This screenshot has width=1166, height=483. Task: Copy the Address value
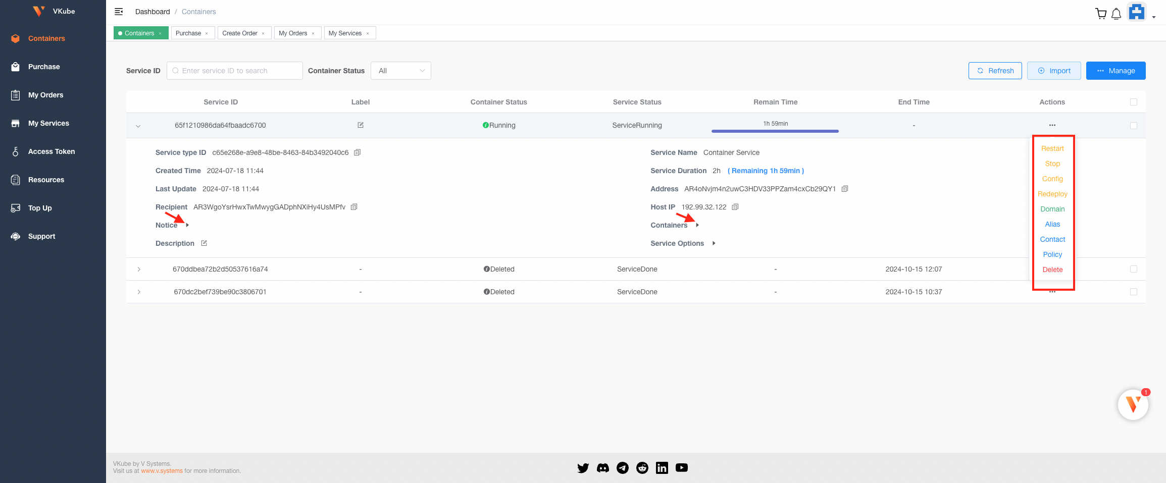point(845,189)
